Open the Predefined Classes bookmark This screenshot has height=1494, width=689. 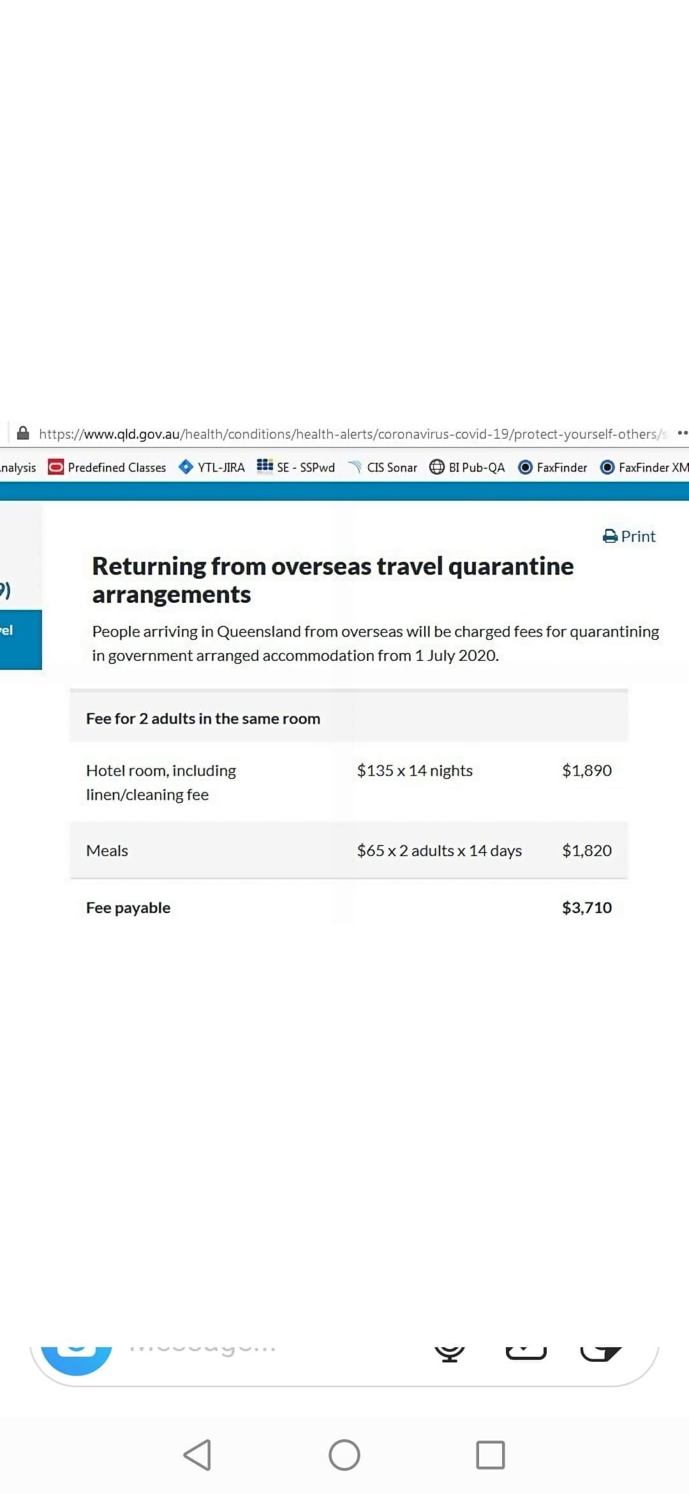coord(107,467)
